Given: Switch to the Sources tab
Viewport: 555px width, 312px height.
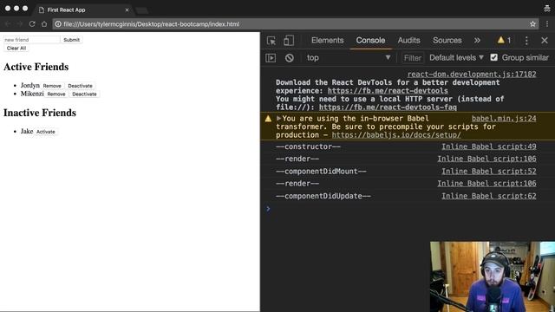Looking at the screenshot, I should (447, 41).
